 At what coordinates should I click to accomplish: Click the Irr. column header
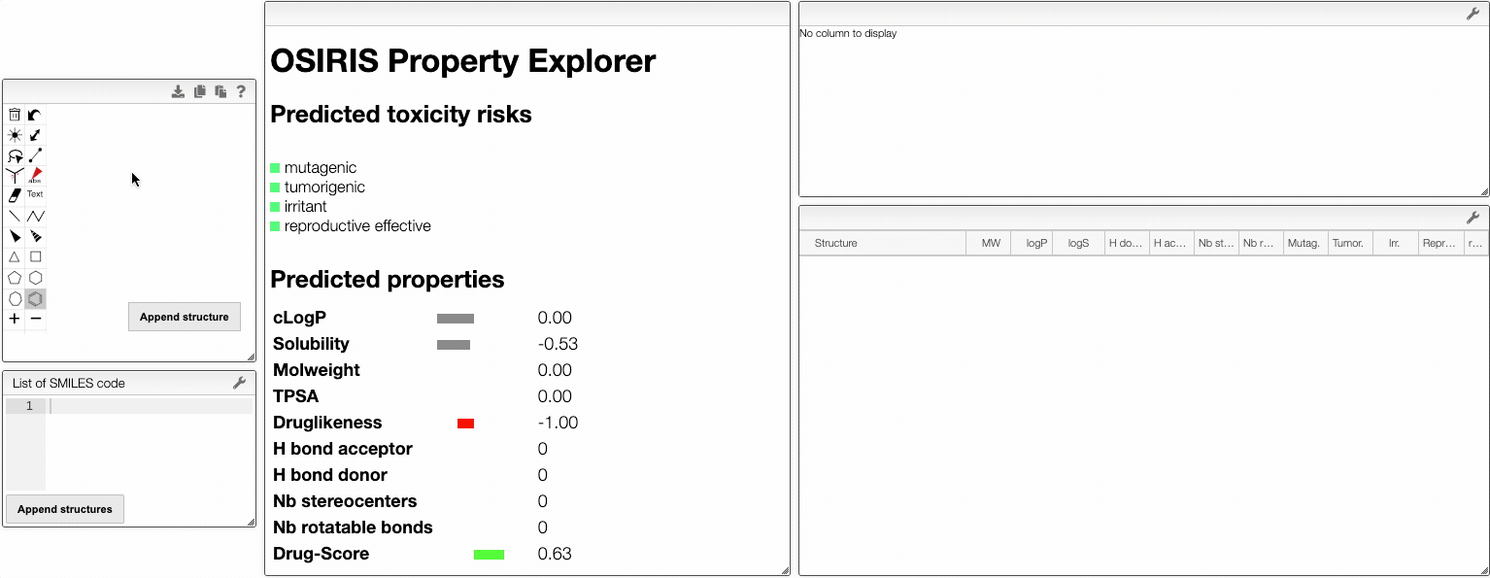1395,243
